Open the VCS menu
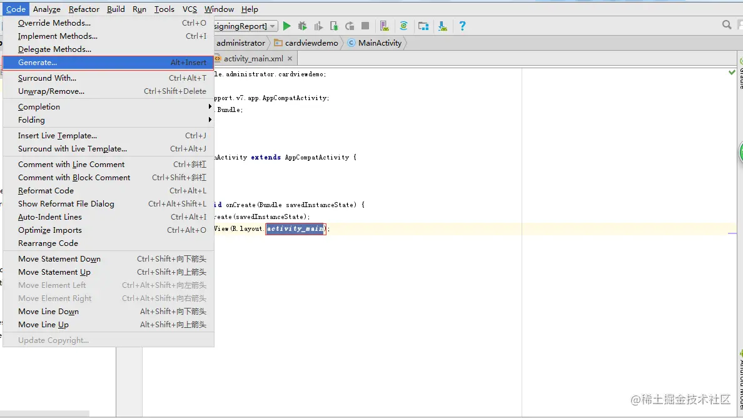 pyautogui.click(x=190, y=9)
